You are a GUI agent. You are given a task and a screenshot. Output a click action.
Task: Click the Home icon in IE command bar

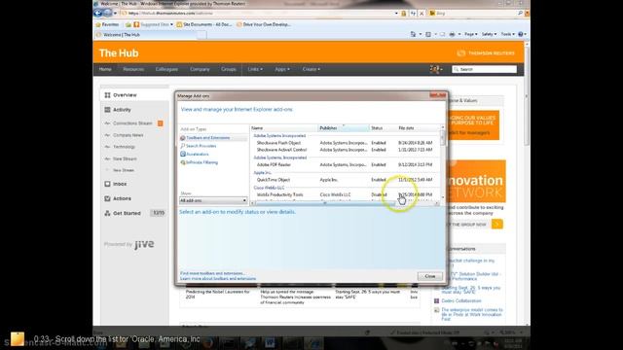coord(413,35)
